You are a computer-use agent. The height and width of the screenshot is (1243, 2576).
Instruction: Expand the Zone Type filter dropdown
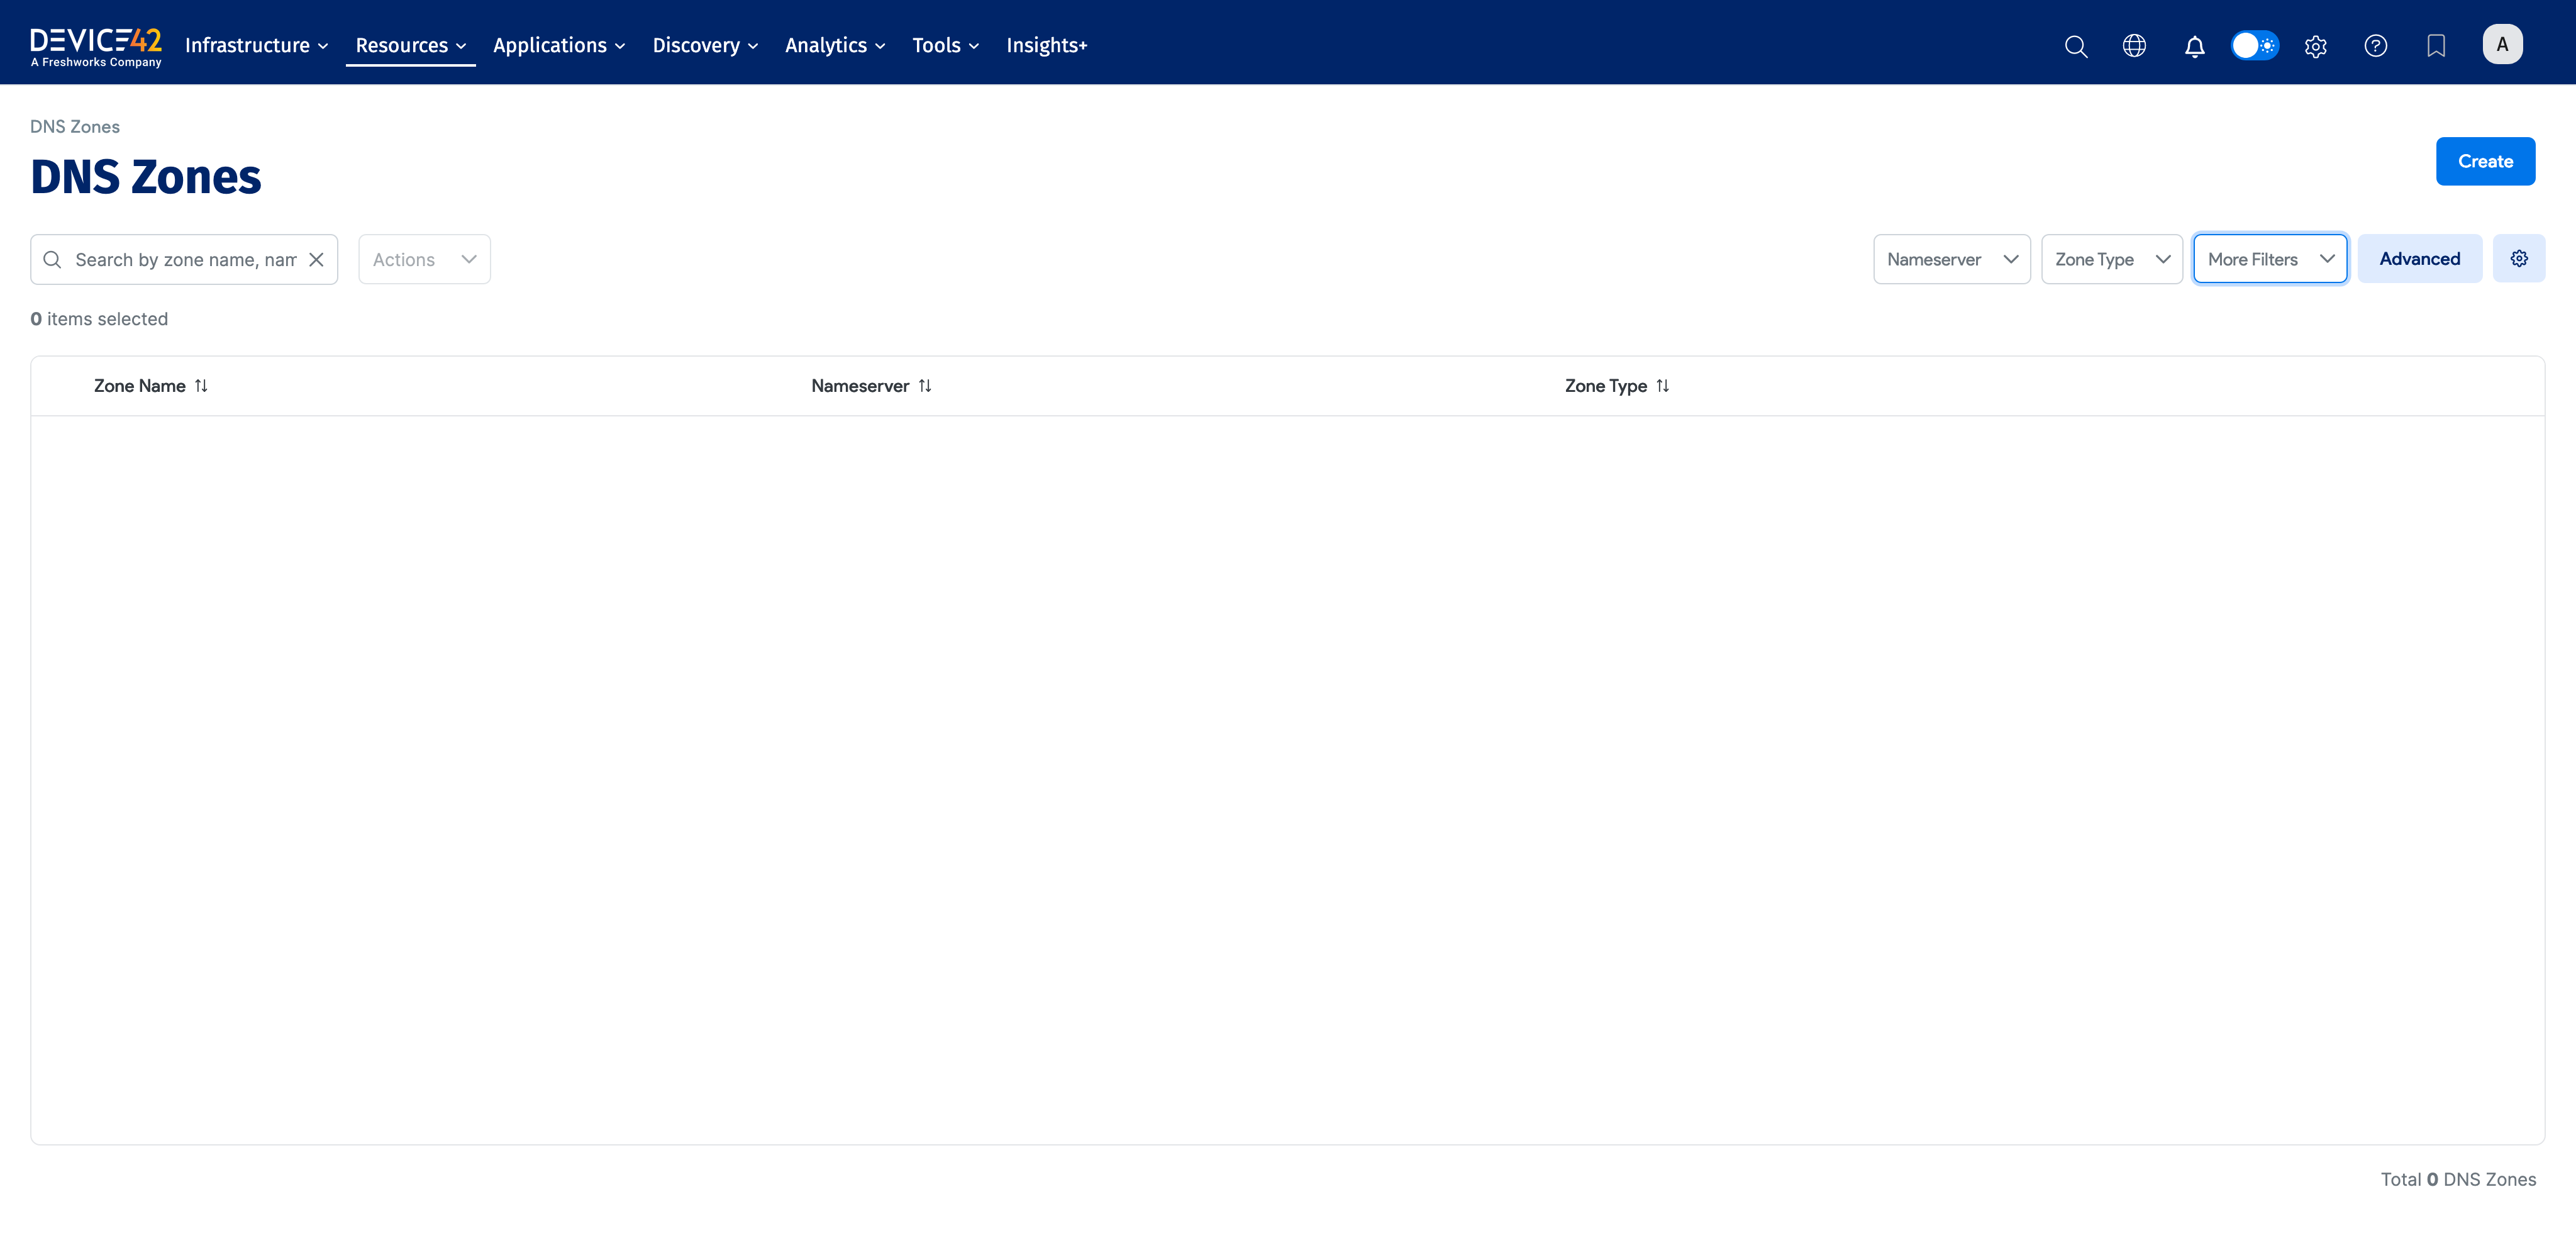point(2112,259)
